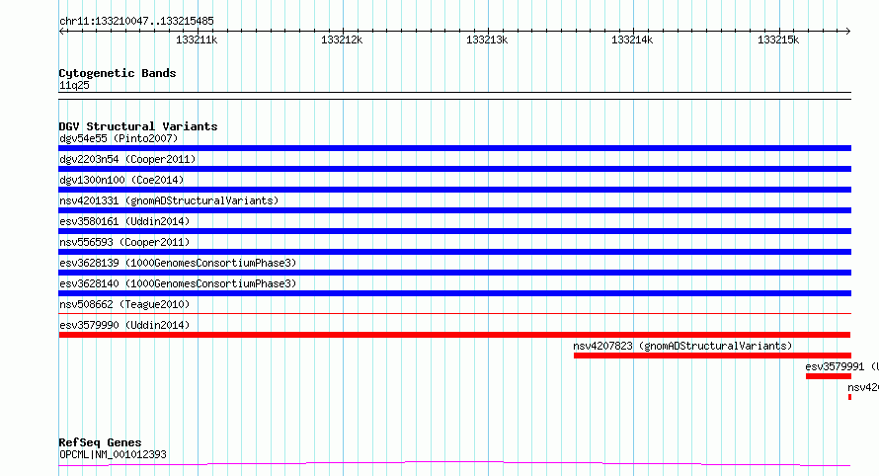Click the esv3580161 (Uddin2014) label

(124, 221)
